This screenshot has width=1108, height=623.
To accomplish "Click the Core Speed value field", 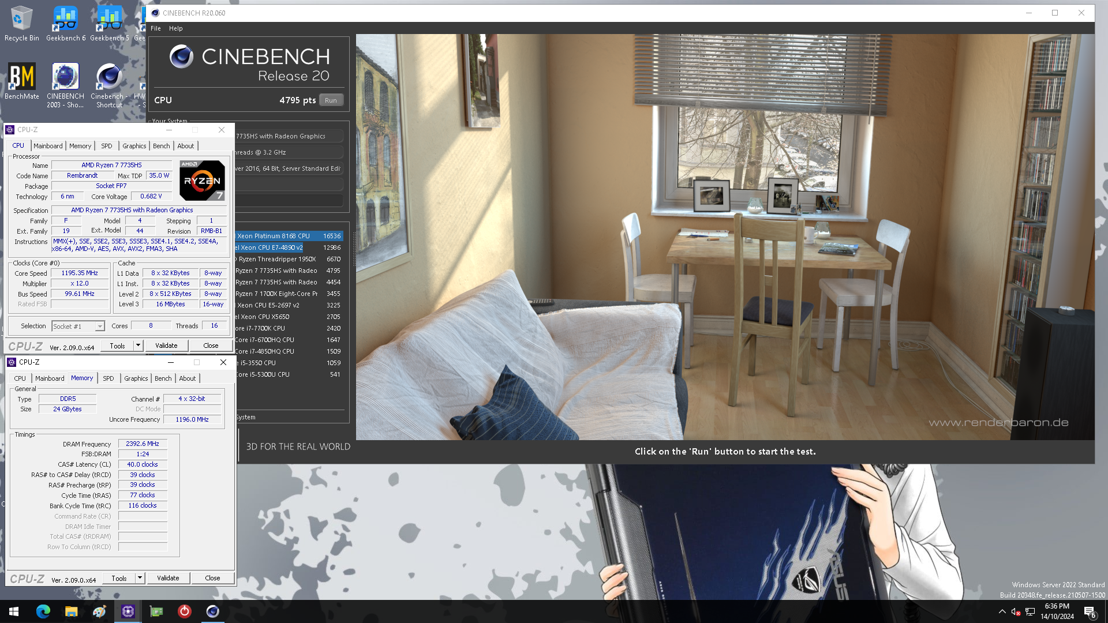I will pos(80,273).
